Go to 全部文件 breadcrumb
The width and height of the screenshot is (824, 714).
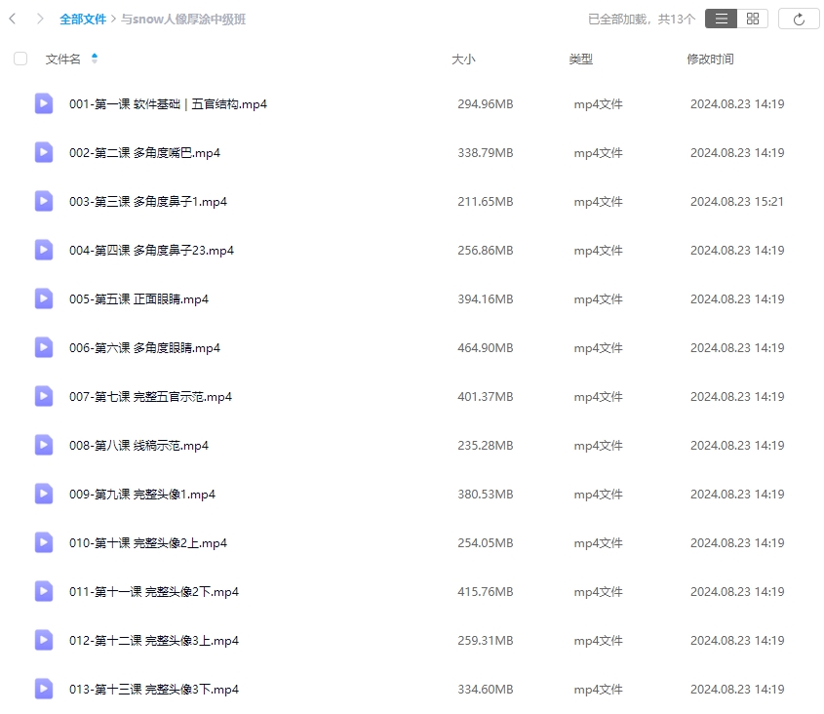(83, 19)
